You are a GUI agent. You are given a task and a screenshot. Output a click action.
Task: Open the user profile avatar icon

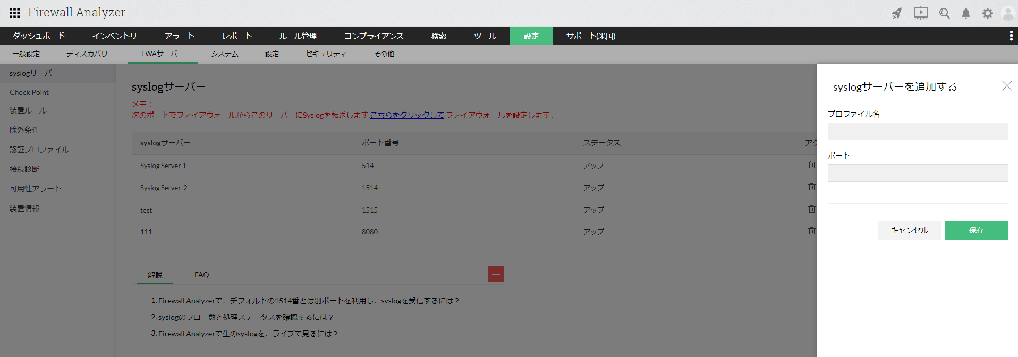click(1008, 13)
